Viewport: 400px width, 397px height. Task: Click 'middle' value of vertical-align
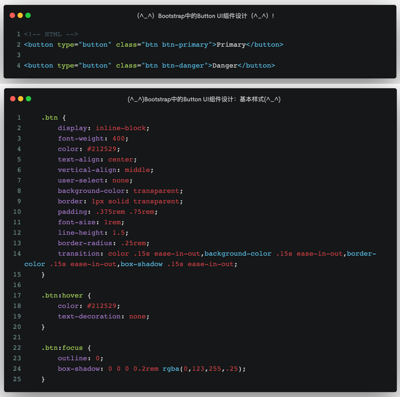tap(137, 170)
